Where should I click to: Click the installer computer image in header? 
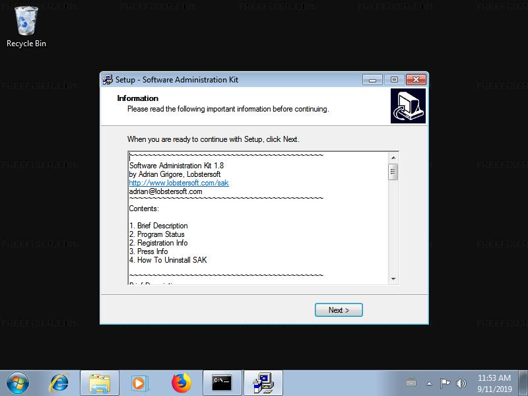pos(408,106)
